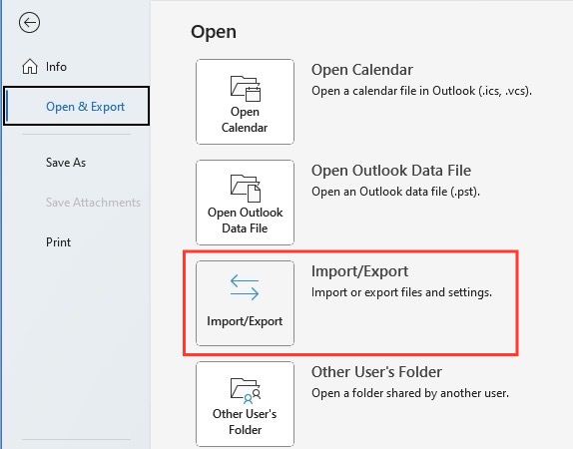This screenshot has width=573, height=449.
Task: Click the Import/Export tile label
Action: 245,321
